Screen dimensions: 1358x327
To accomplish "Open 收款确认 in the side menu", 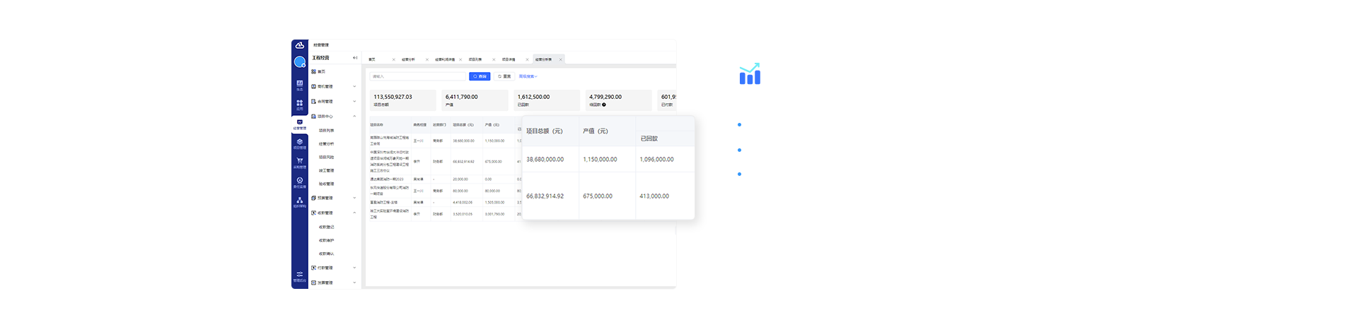I will 326,254.
